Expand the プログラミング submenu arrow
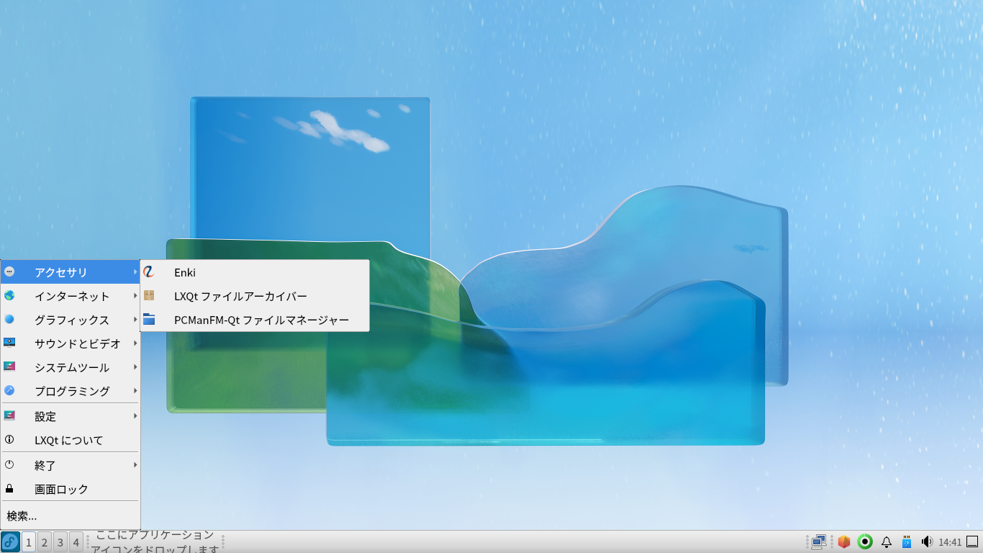Image resolution: width=983 pixels, height=553 pixels. (135, 390)
